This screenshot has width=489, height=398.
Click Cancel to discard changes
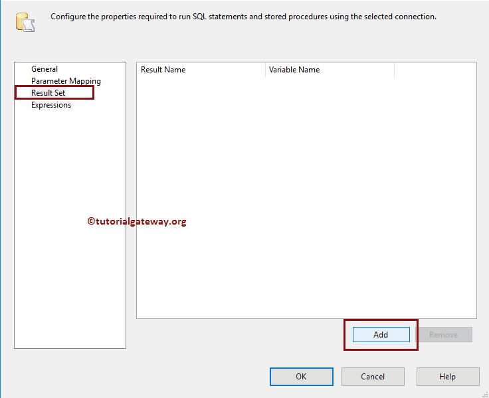click(x=373, y=377)
